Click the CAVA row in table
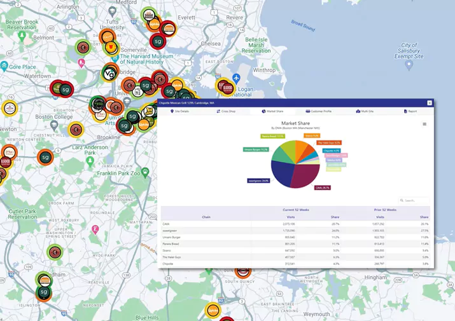Screen dimensions: 455x321 point(295,224)
